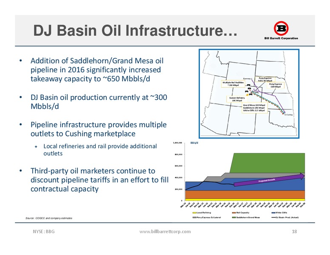Click the Grand Mesa/Saddlehorn/White Cliffs map label

click(254, 108)
